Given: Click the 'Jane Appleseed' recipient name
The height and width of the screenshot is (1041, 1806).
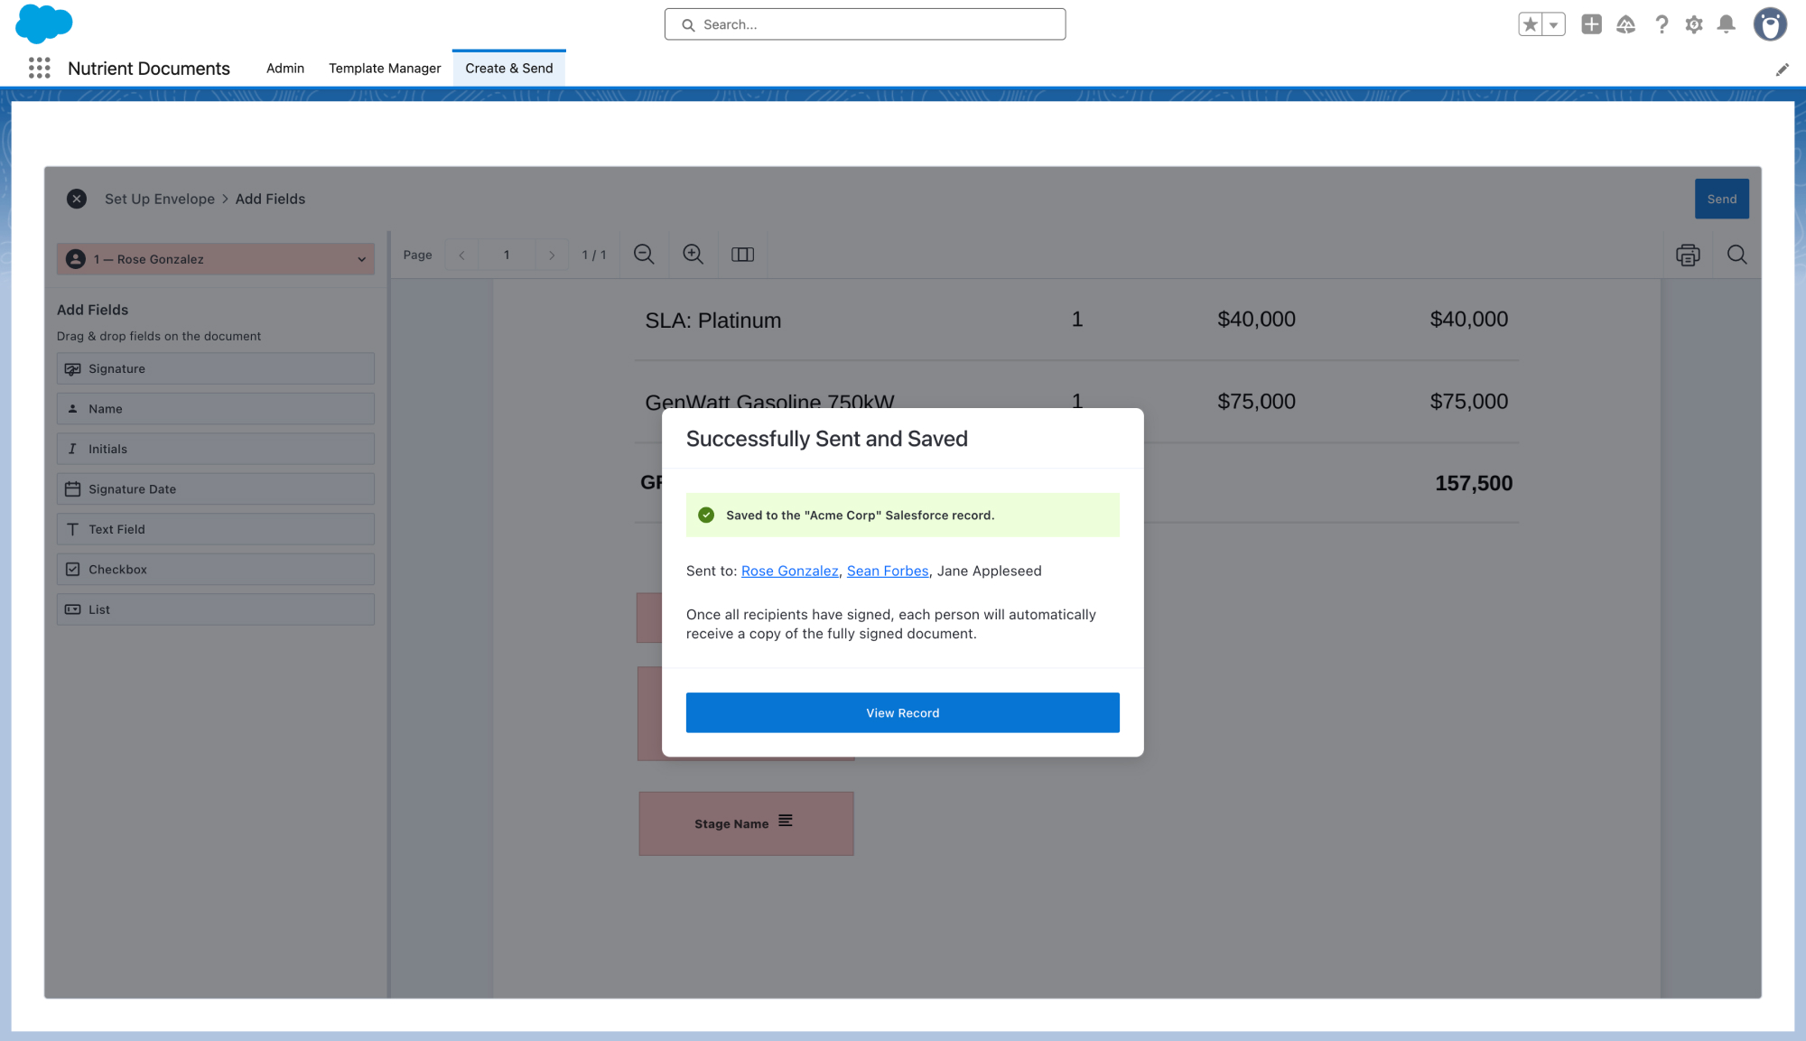Looking at the screenshot, I should point(990,571).
